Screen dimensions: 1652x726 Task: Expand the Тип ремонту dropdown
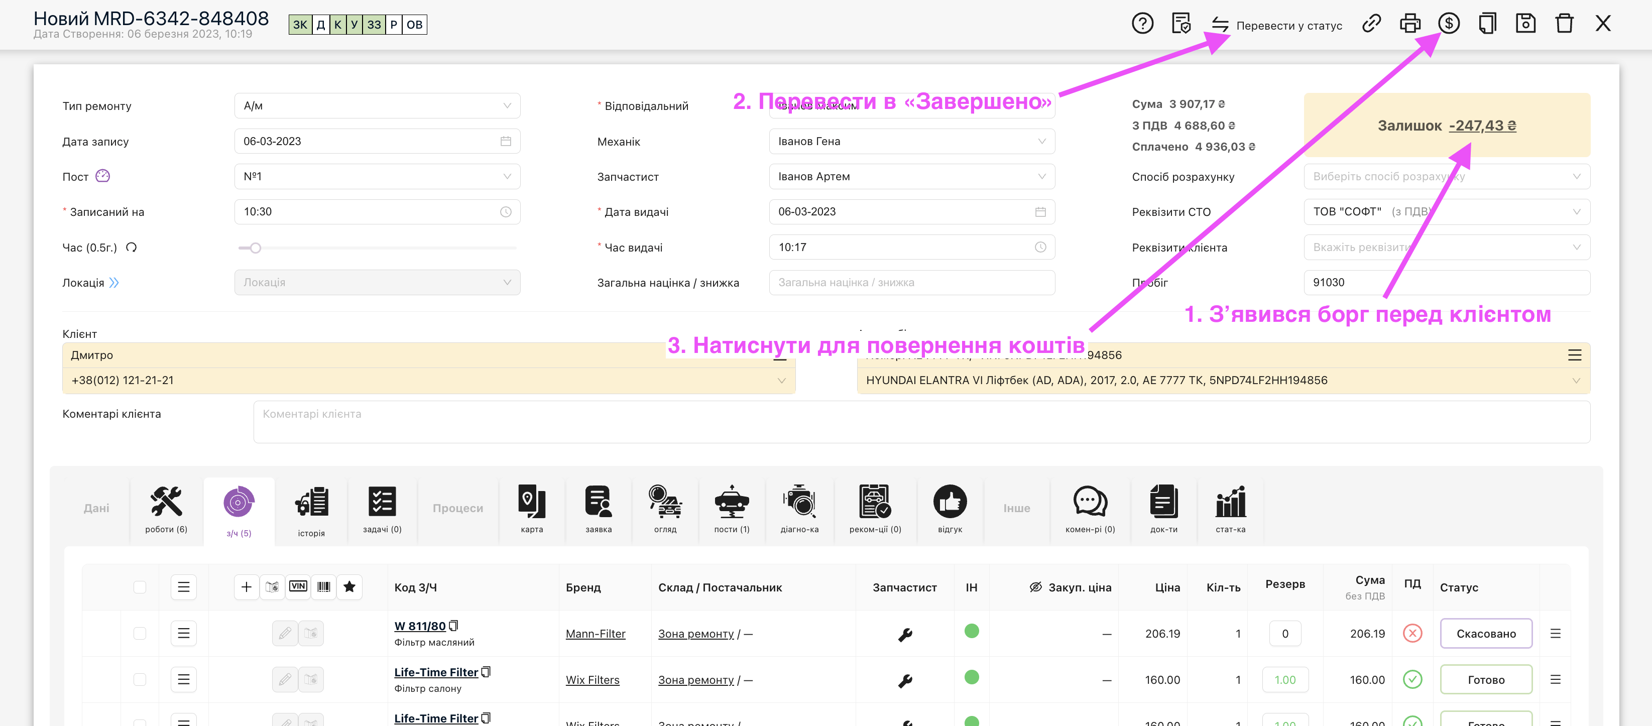377,106
